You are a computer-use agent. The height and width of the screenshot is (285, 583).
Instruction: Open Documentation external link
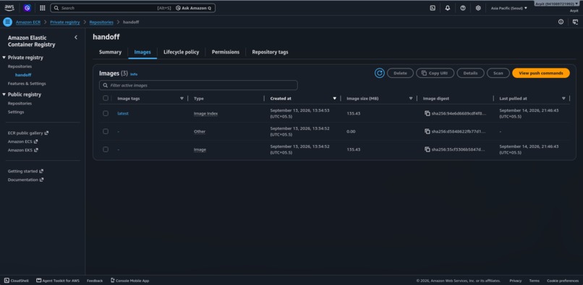[x=25, y=180]
